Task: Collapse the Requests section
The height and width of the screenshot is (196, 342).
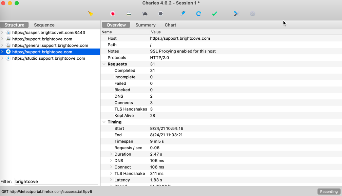Action: (x=104, y=64)
